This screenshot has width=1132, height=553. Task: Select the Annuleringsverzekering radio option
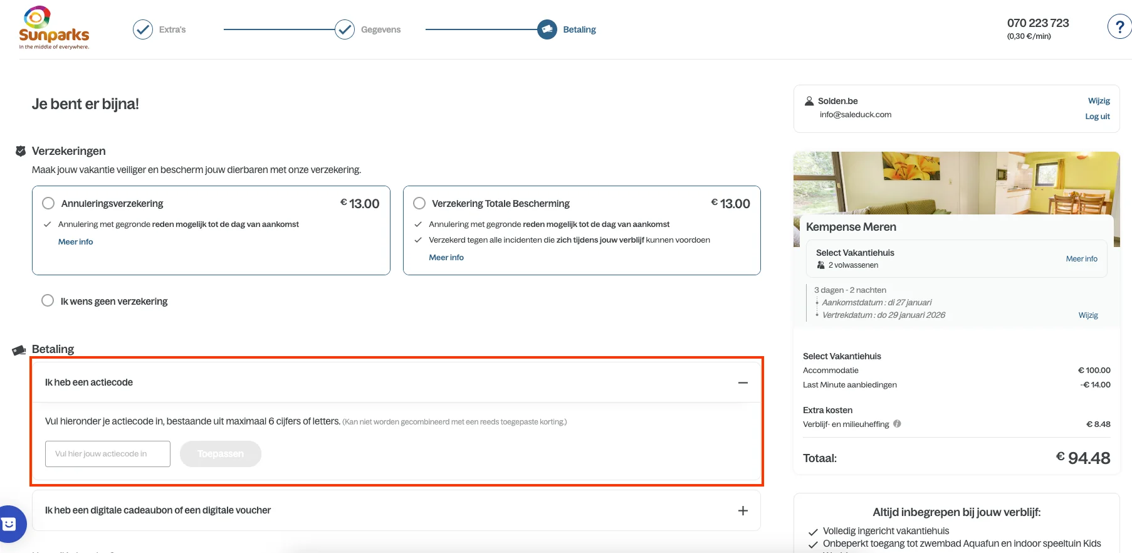click(x=48, y=203)
